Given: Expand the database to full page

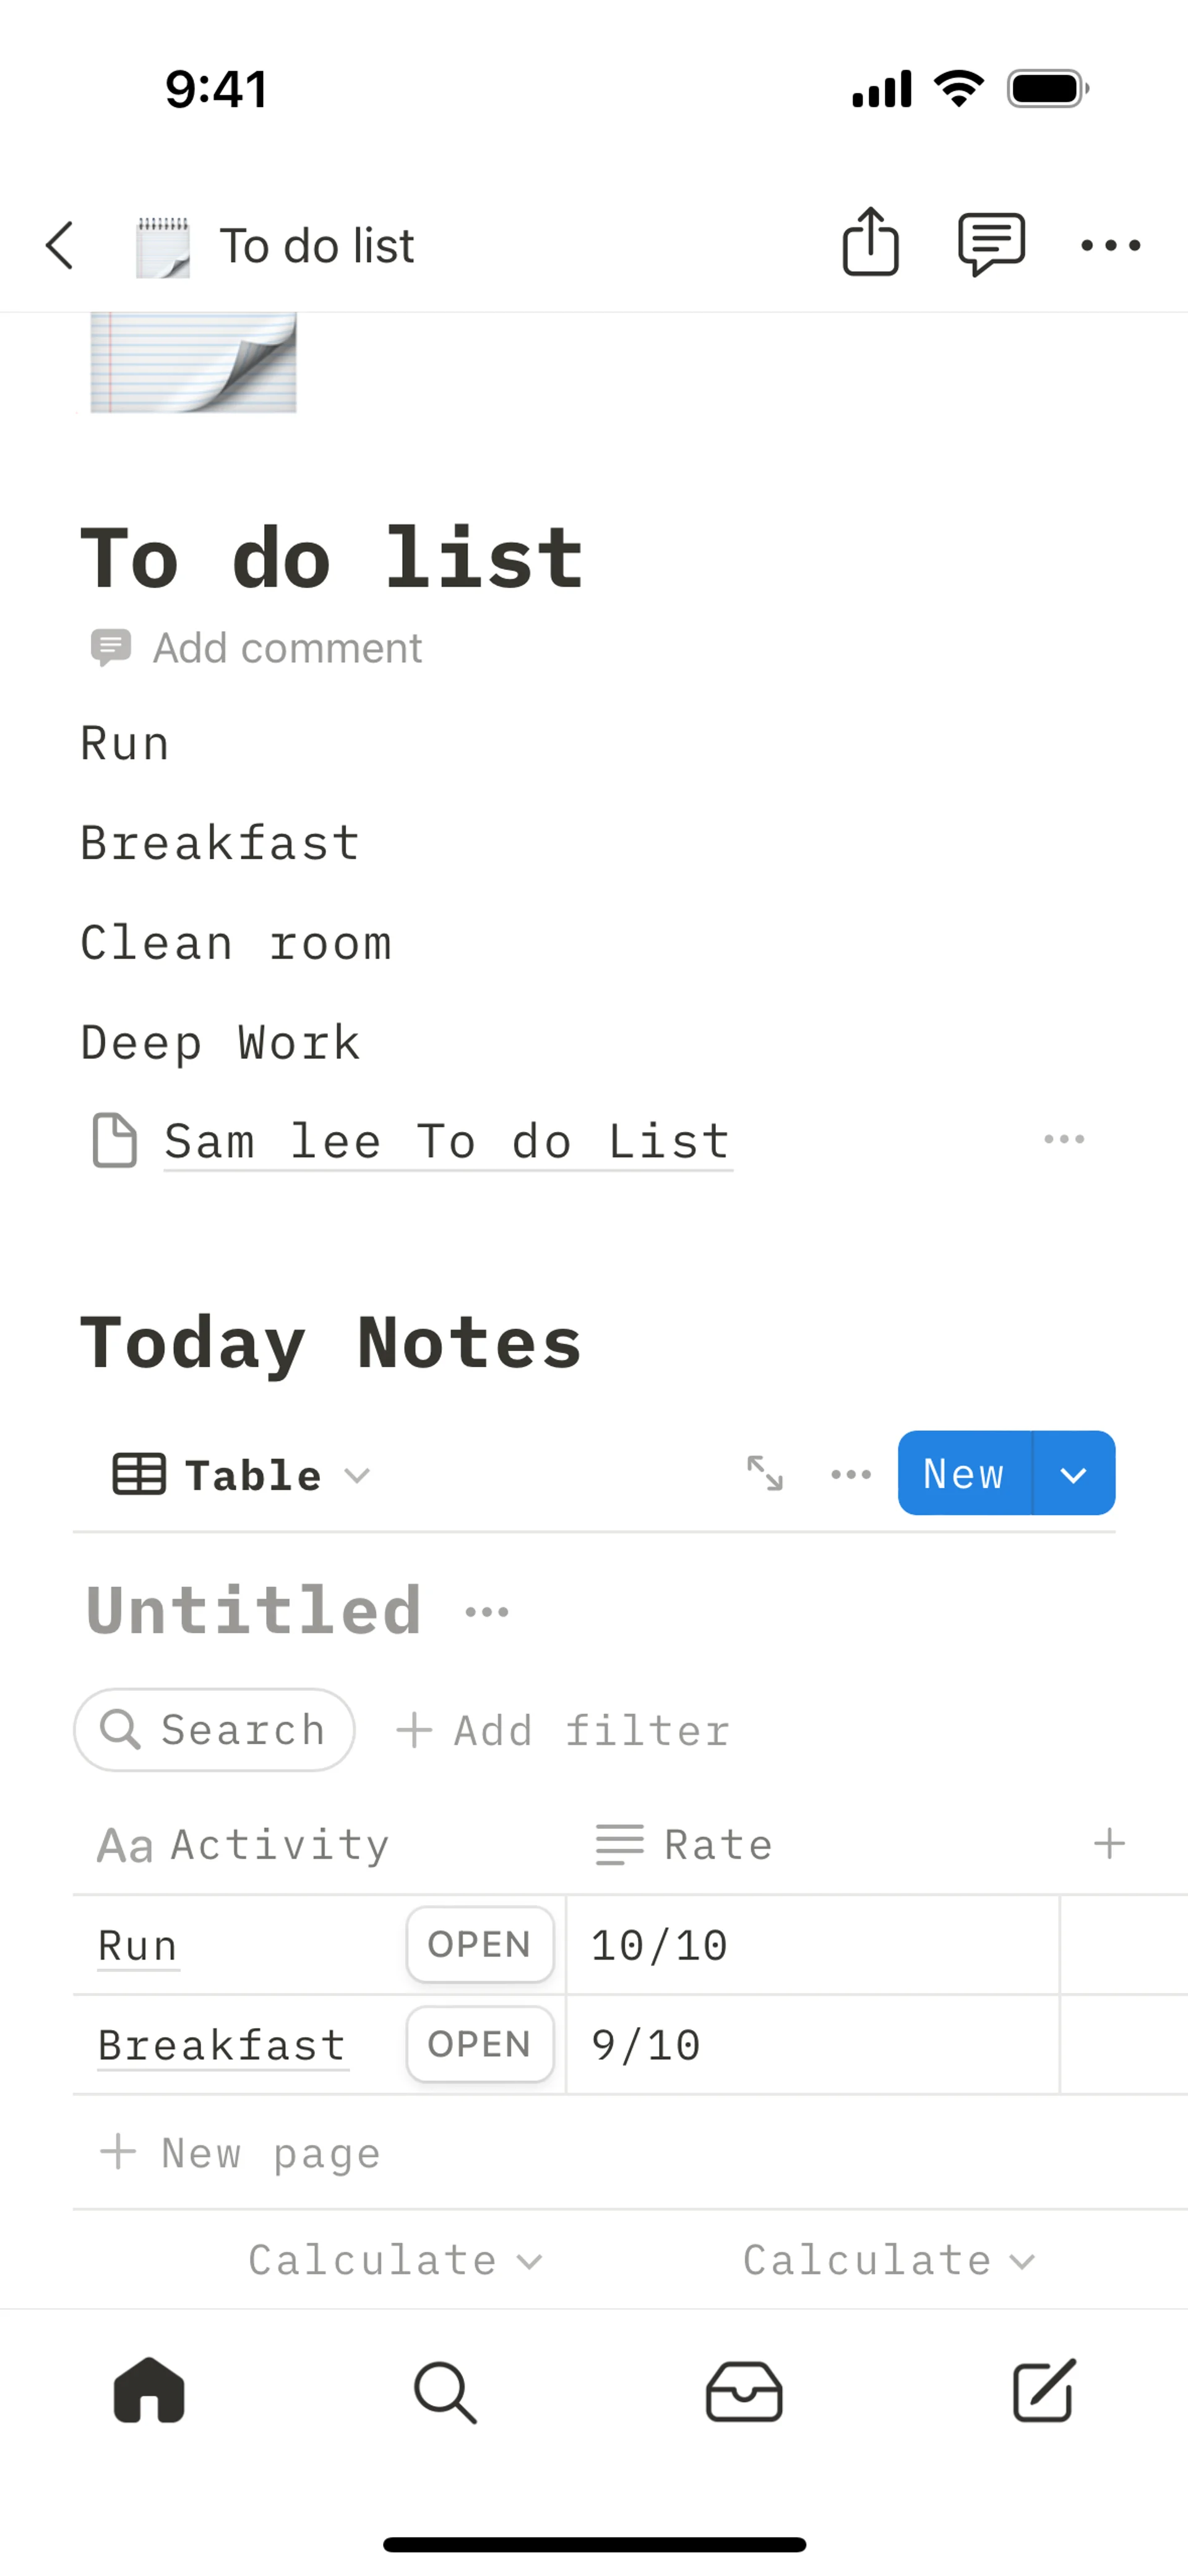Looking at the screenshot, I should click(x=765, y=1473).
